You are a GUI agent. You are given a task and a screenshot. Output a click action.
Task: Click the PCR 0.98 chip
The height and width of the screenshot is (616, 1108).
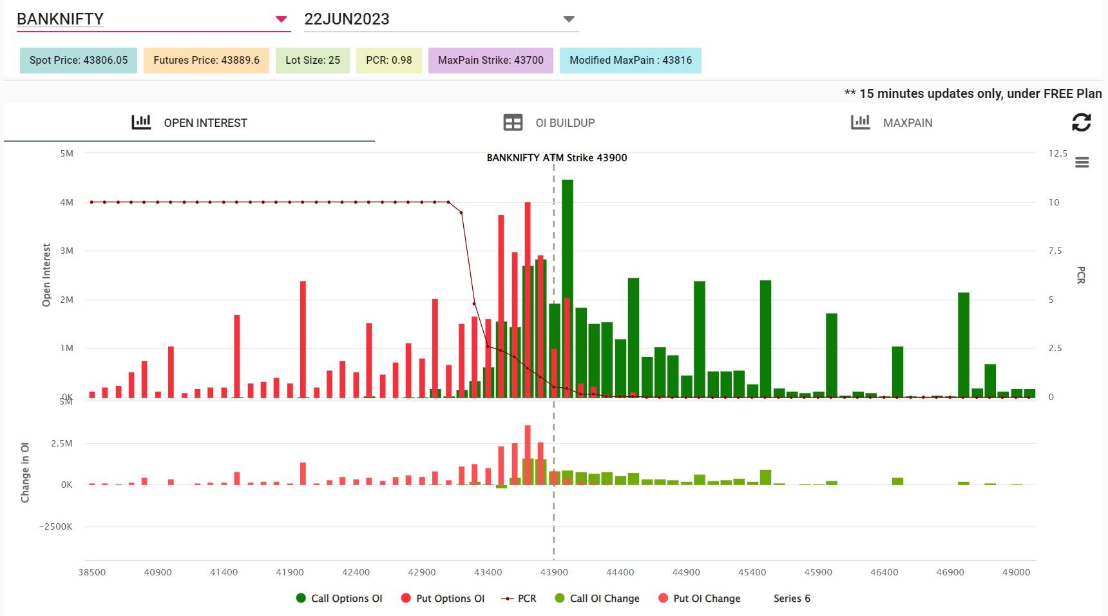pos(389,61)
